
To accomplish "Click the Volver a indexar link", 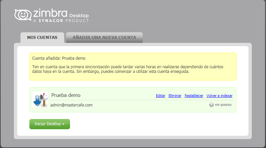I will [x=219, y=96].
